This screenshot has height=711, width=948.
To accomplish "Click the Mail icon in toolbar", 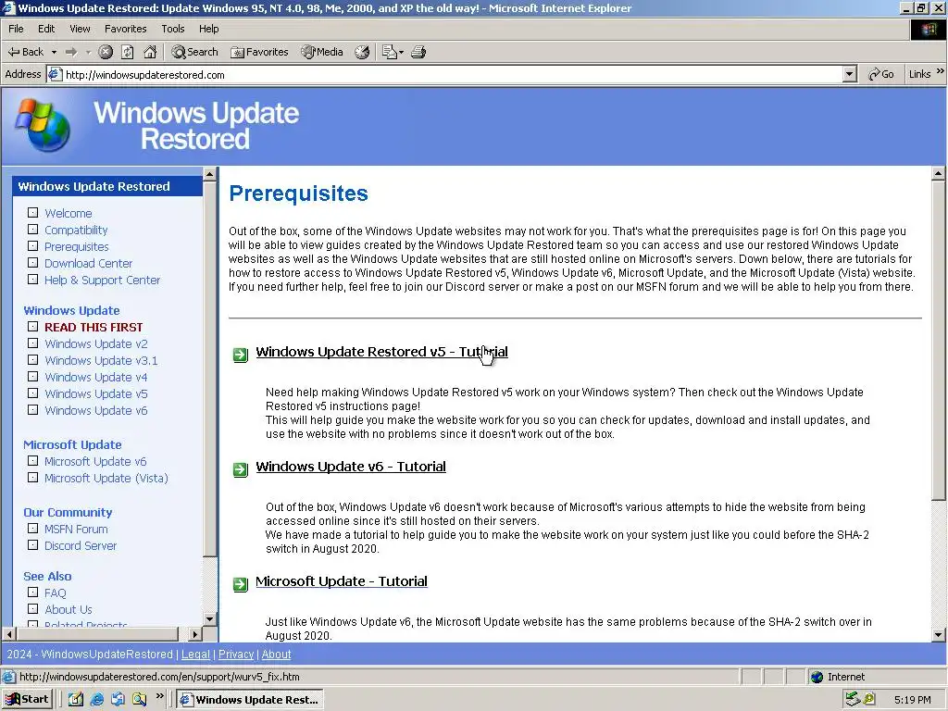I will (389, 52).
